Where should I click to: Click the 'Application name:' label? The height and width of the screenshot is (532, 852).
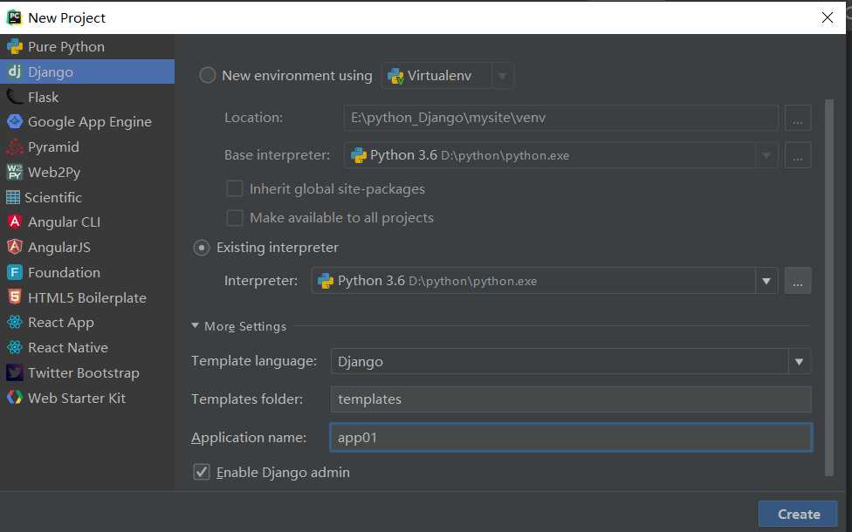click(x=248, y=438)
